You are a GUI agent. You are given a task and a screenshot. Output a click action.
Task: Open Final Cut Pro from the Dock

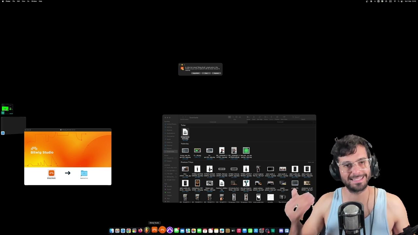134,231
